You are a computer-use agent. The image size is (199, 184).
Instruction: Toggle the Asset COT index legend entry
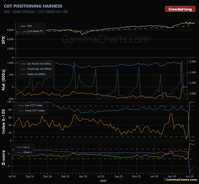(32, 111)
